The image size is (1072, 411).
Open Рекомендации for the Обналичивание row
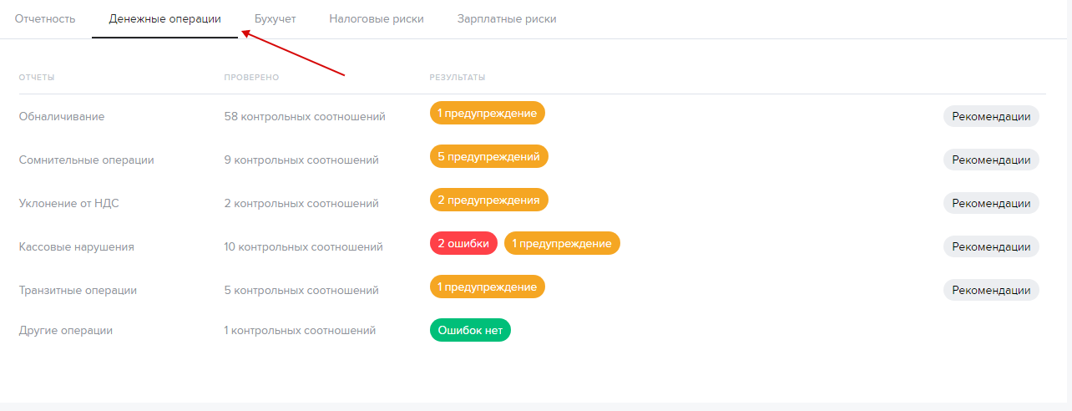tap(991, 116)
